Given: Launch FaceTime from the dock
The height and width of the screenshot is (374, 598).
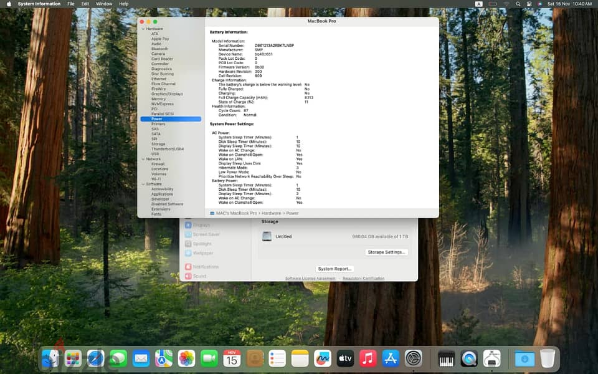Looking at the screenshot, I should click(x=209, y=358).
